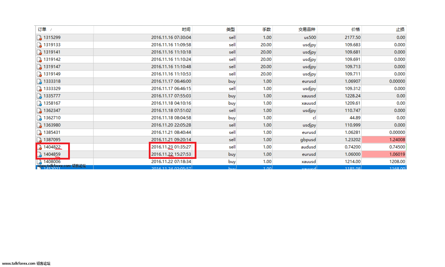Select the icon left of order 1385431

pyautogui.click(x=39, y=132)
